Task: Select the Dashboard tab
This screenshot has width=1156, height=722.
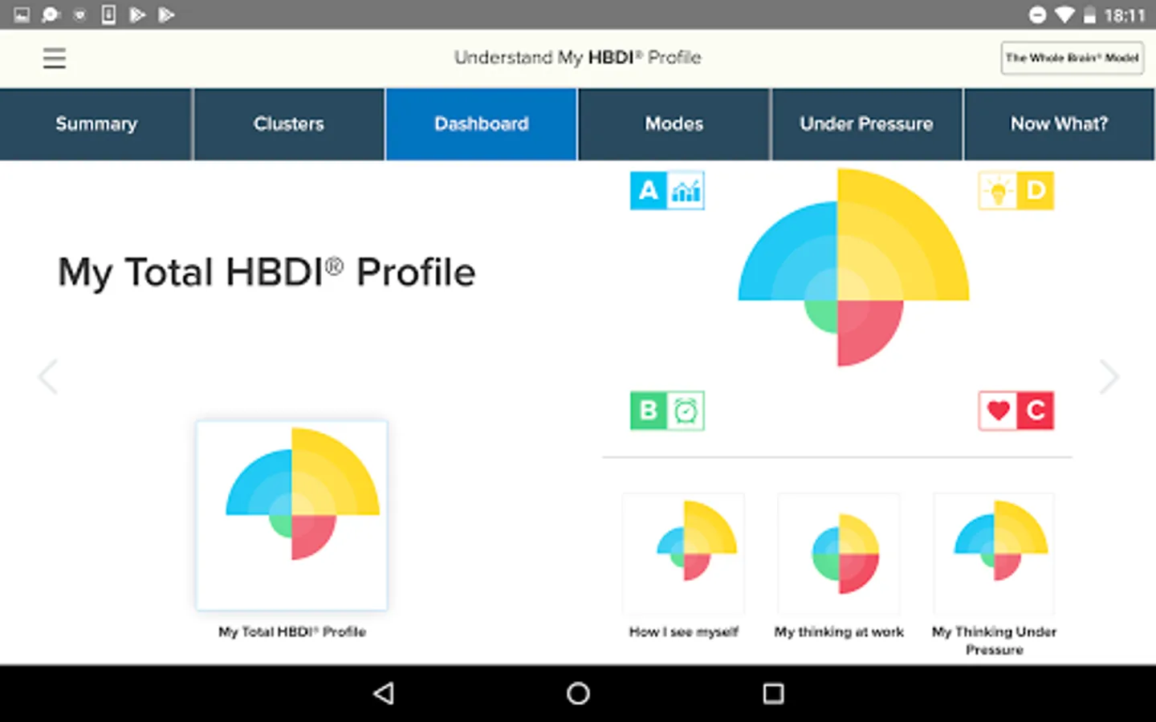Action: pos(482,124)
